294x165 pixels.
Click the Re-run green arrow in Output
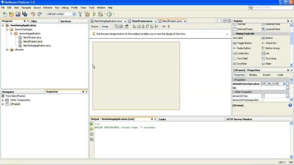pos(91,124)
